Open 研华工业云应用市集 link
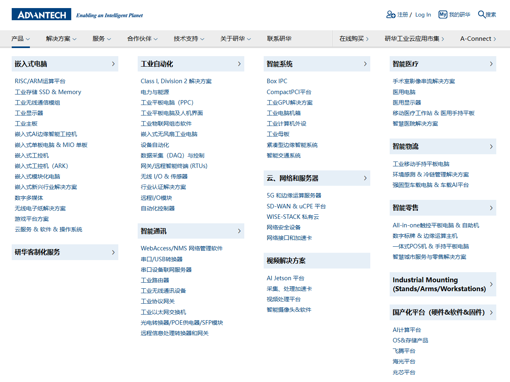The width and height of the screenshot is (510, 382). [x=414, y=39]
